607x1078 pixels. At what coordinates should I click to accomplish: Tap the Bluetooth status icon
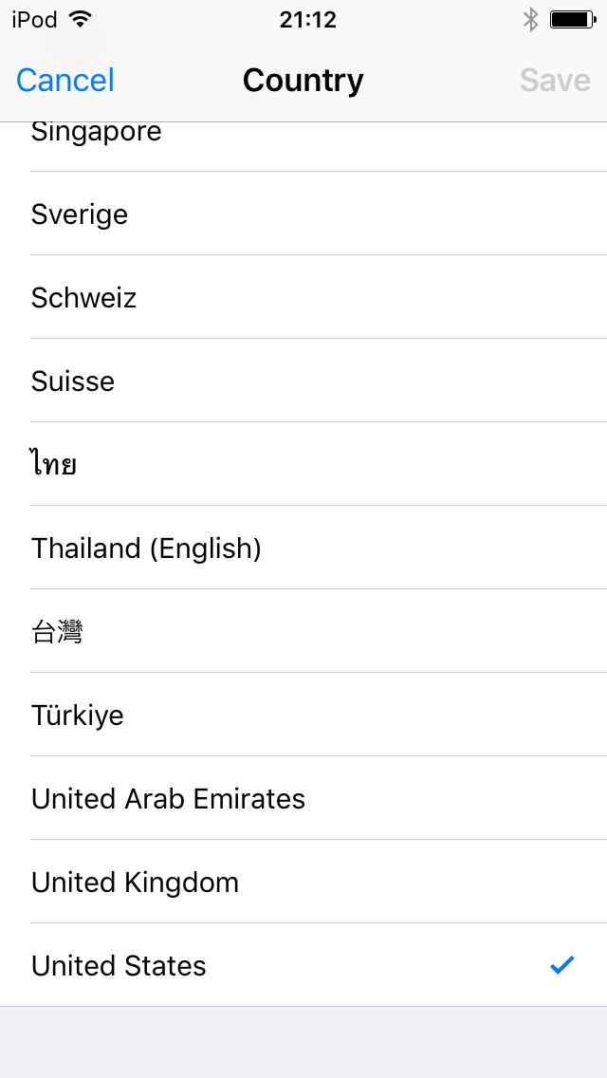[x=531, y=20]
